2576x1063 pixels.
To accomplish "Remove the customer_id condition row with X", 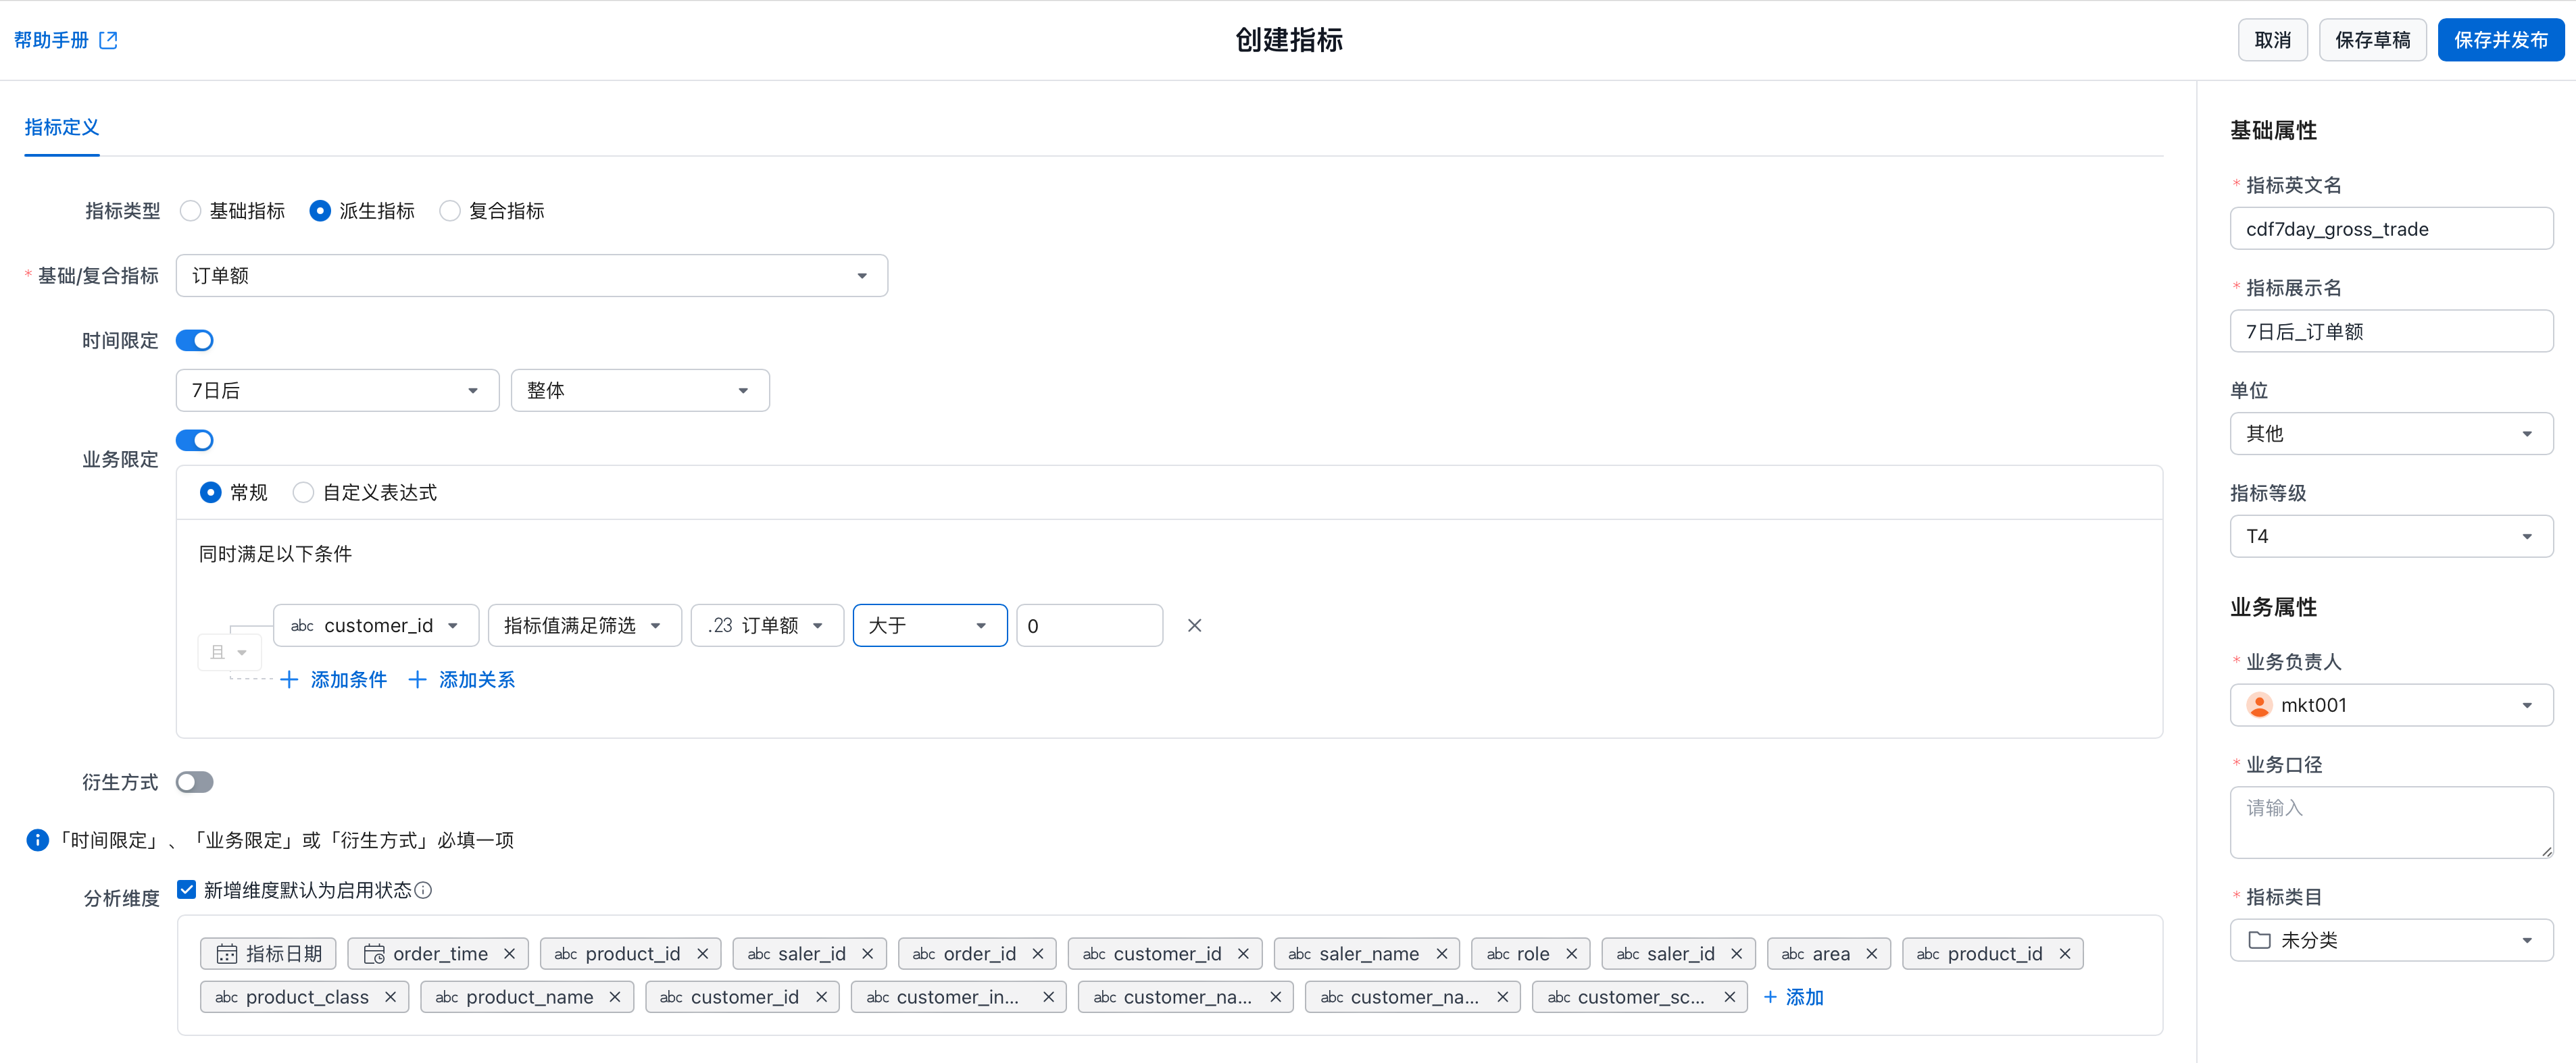I will click(x=1194, y=625).
